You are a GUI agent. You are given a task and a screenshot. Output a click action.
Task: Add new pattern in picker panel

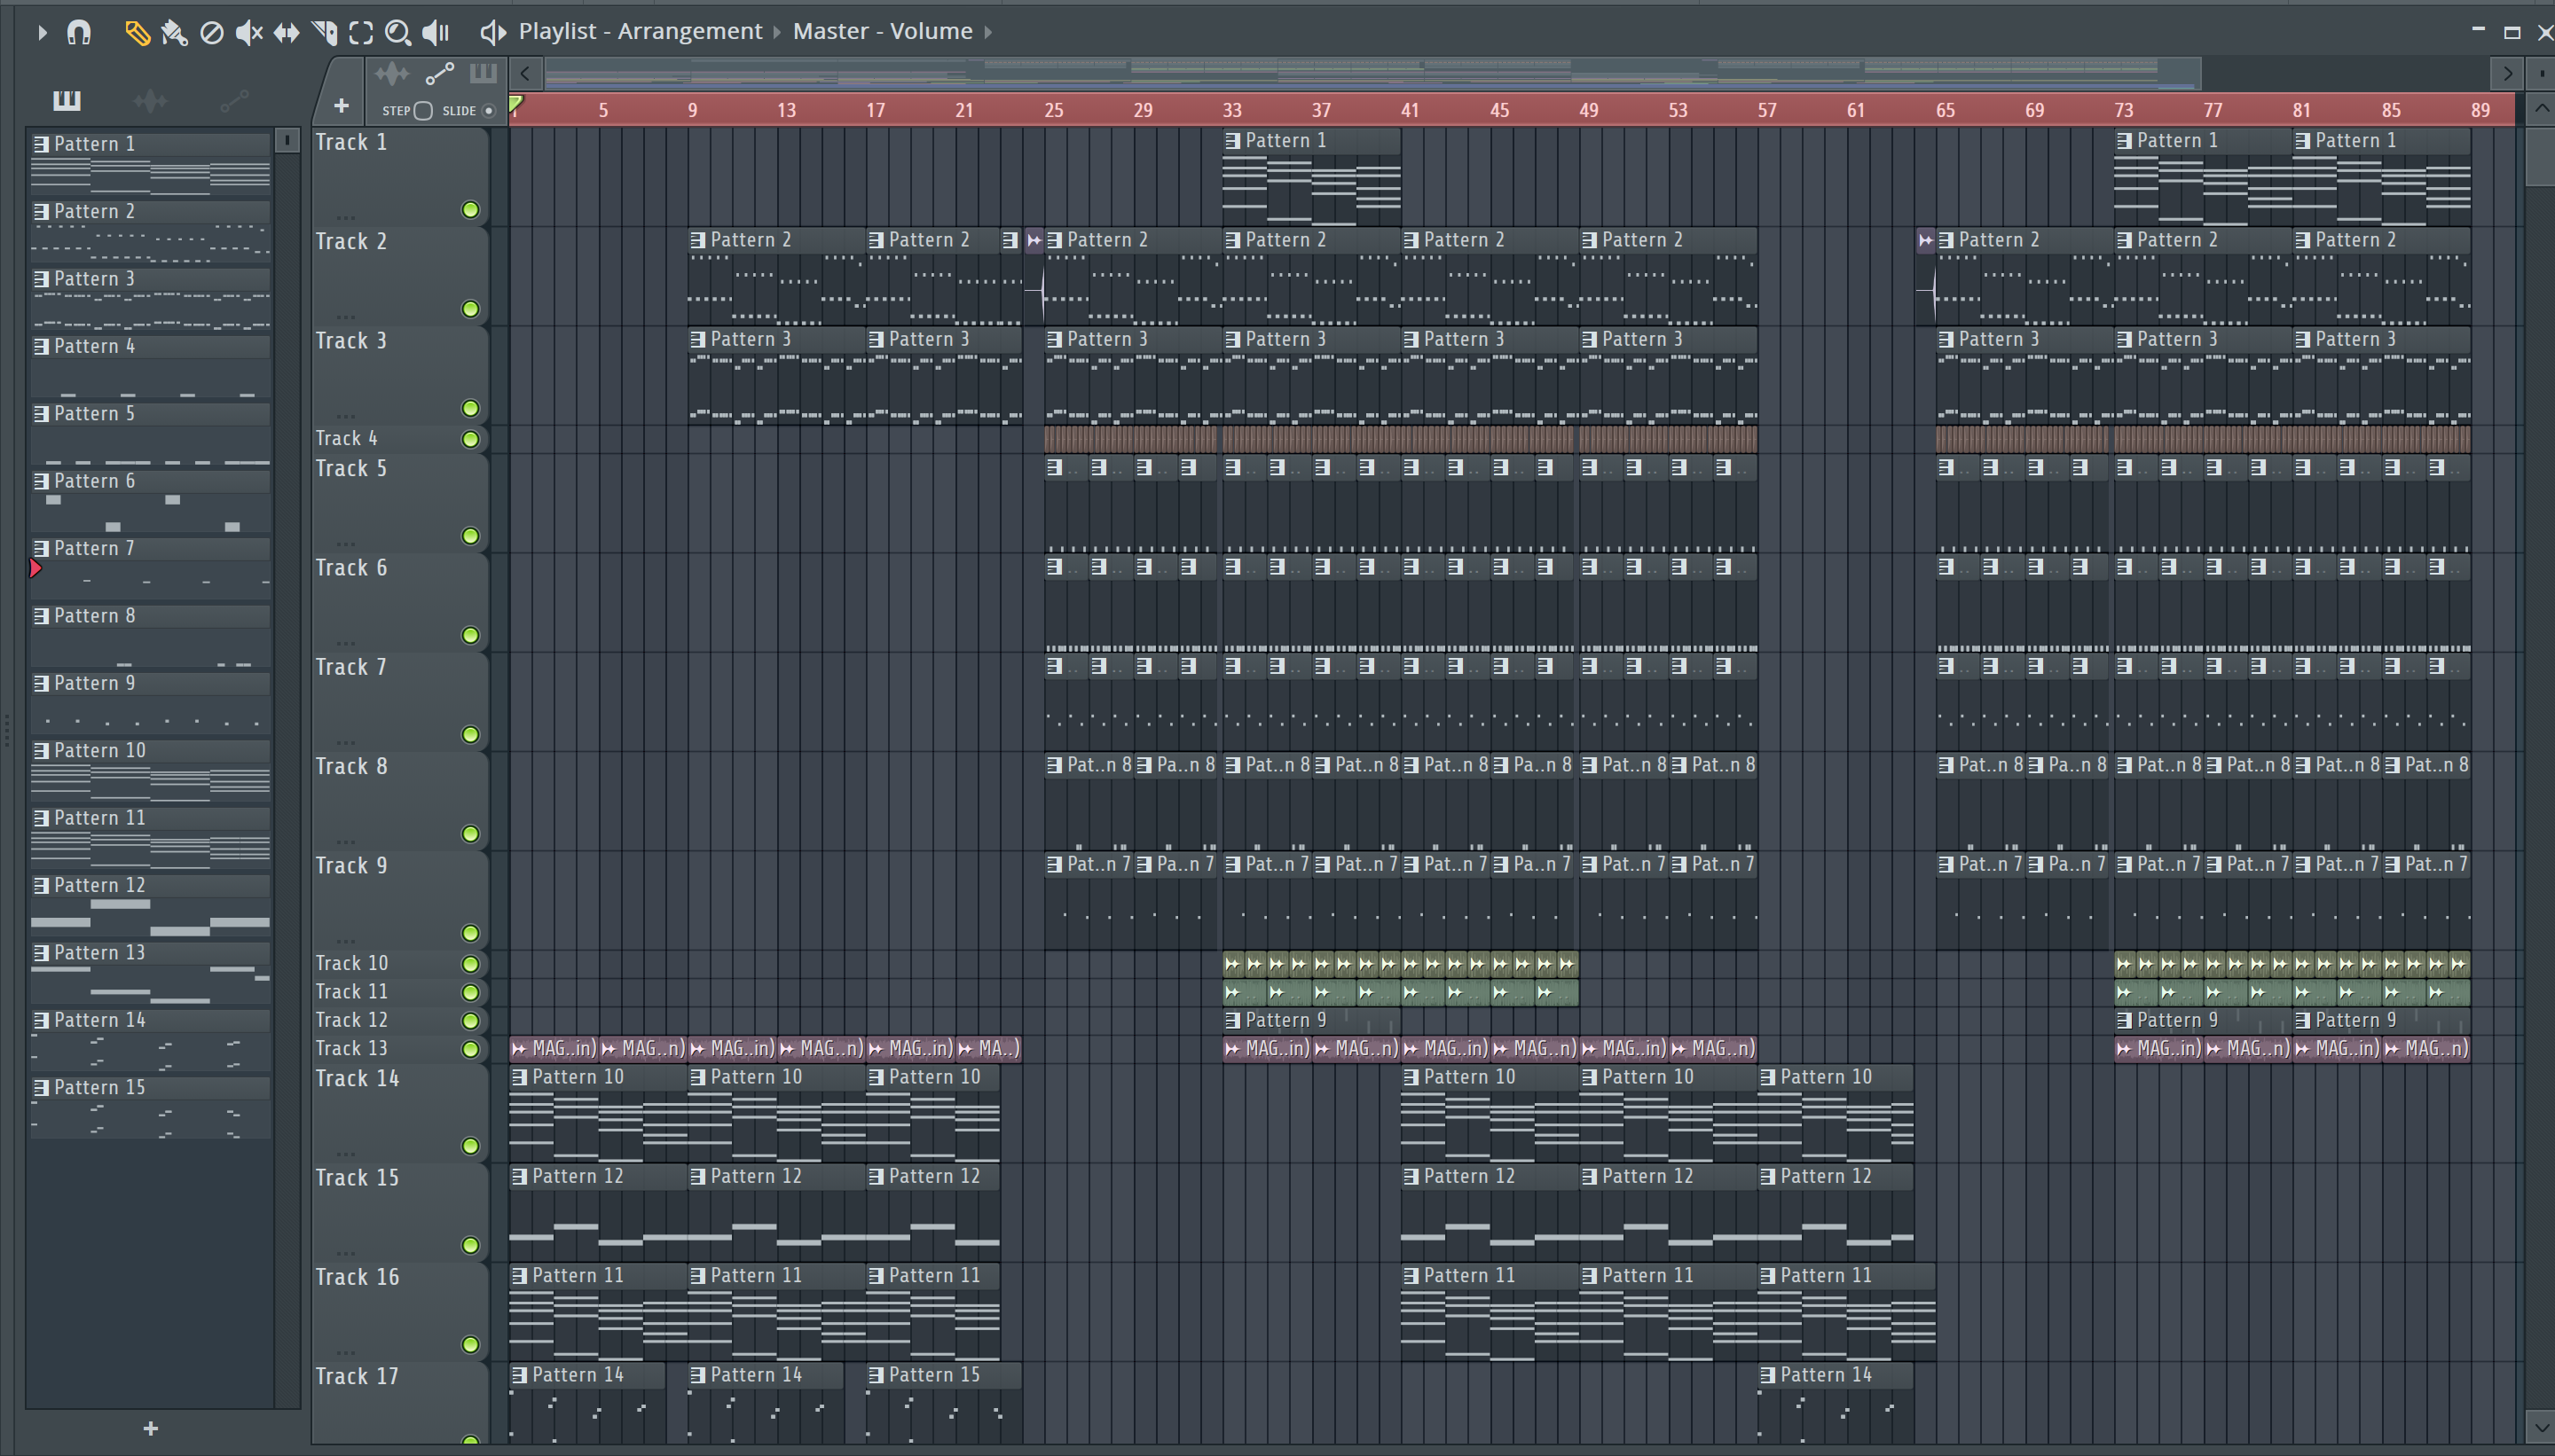click(x=150, y=1428)
